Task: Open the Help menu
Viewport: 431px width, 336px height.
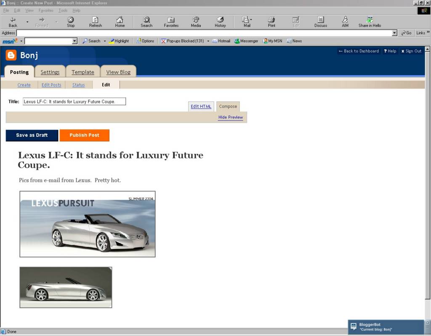Action: pos(77,10)
